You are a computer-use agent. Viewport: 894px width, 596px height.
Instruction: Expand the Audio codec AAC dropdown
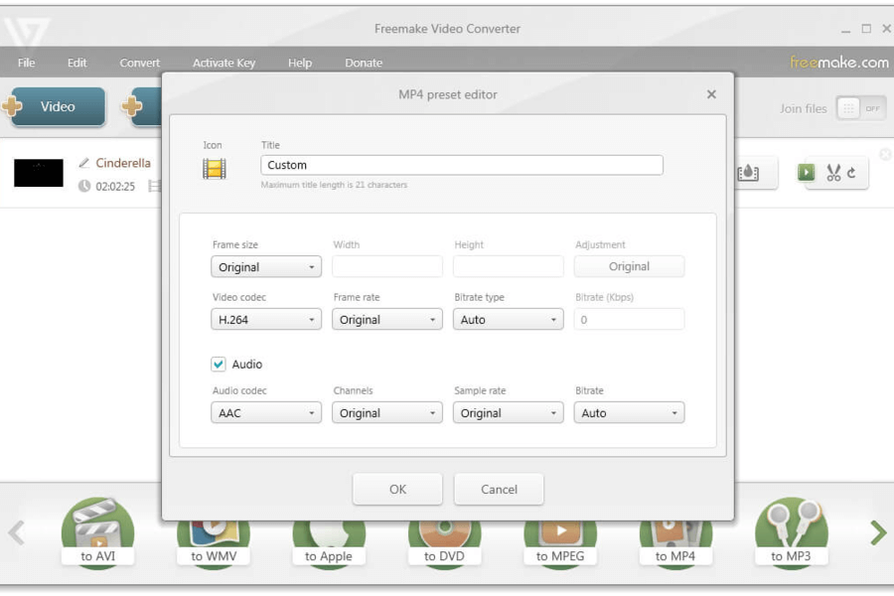[265, 413]
